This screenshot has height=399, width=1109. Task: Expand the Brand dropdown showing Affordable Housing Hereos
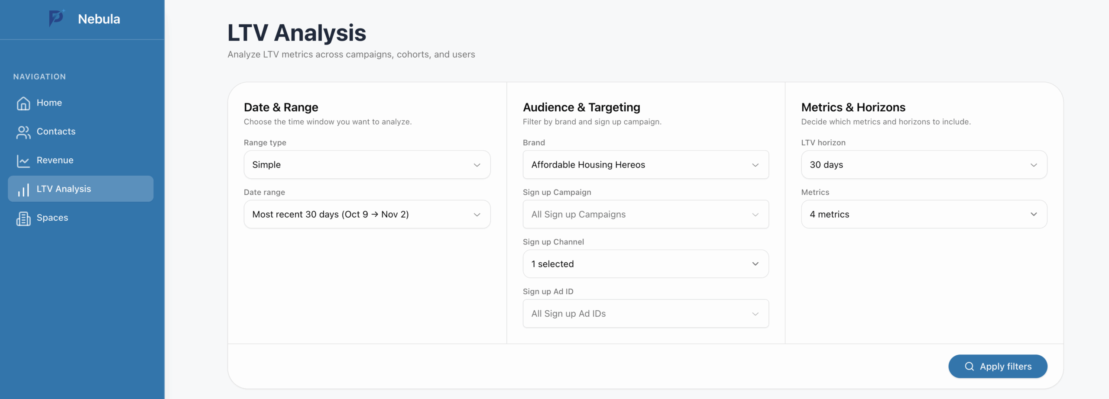point(645,165)
